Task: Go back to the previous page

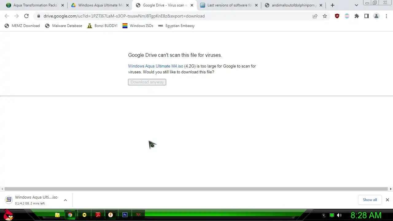Action: (x=7, y=16)
